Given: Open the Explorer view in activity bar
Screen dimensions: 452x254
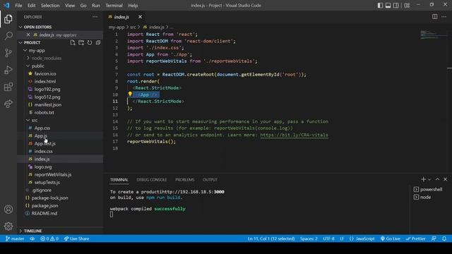Looking at the screenshot, I should [8, 19].
